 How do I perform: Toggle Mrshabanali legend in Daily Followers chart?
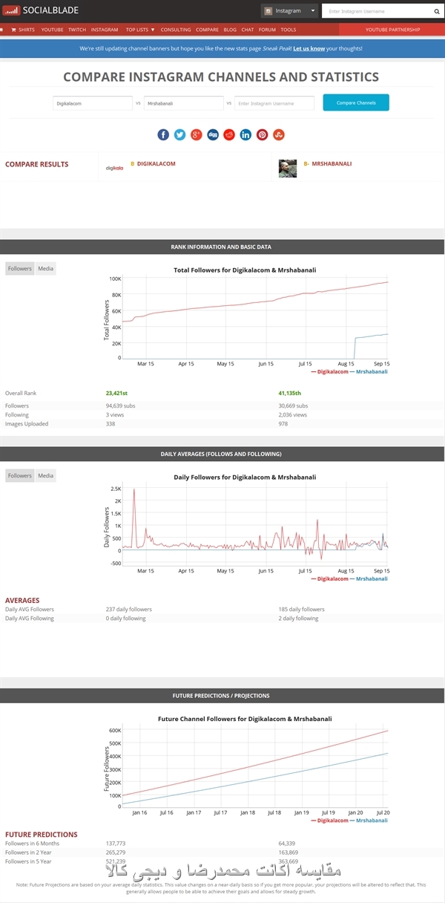pyautogui.click(x=369, y=578)
